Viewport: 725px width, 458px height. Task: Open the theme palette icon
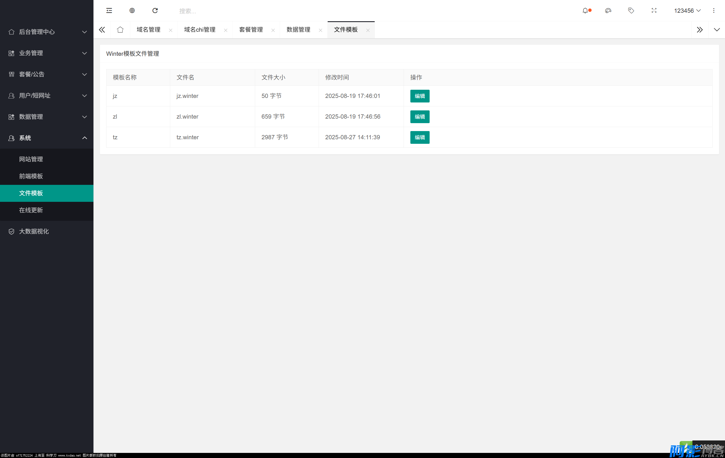click(x=608, y=10)
